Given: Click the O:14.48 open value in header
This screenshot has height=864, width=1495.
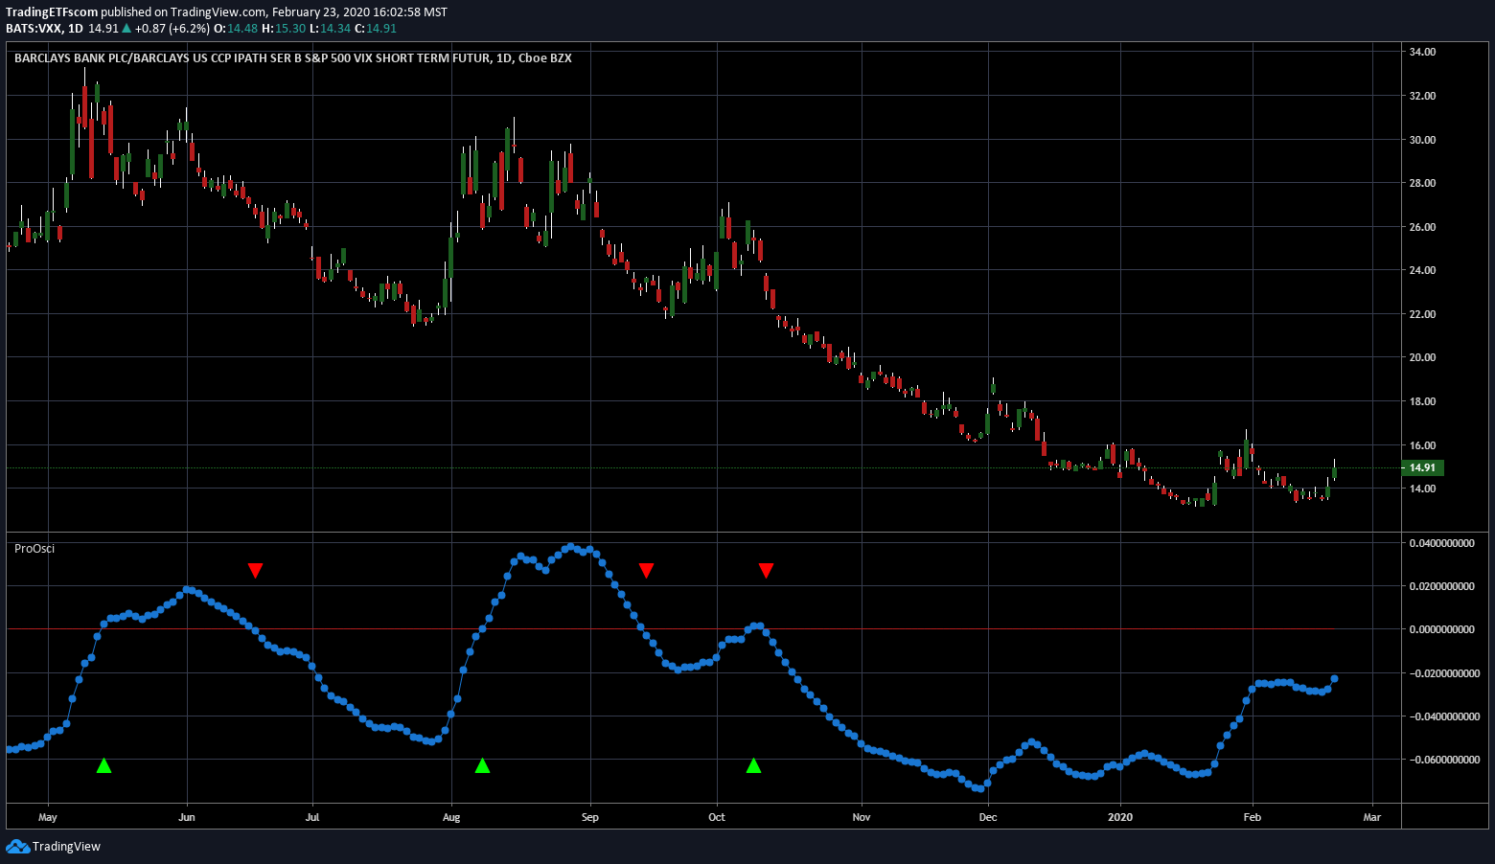Looking at the screenshot, I should [236, 29].
